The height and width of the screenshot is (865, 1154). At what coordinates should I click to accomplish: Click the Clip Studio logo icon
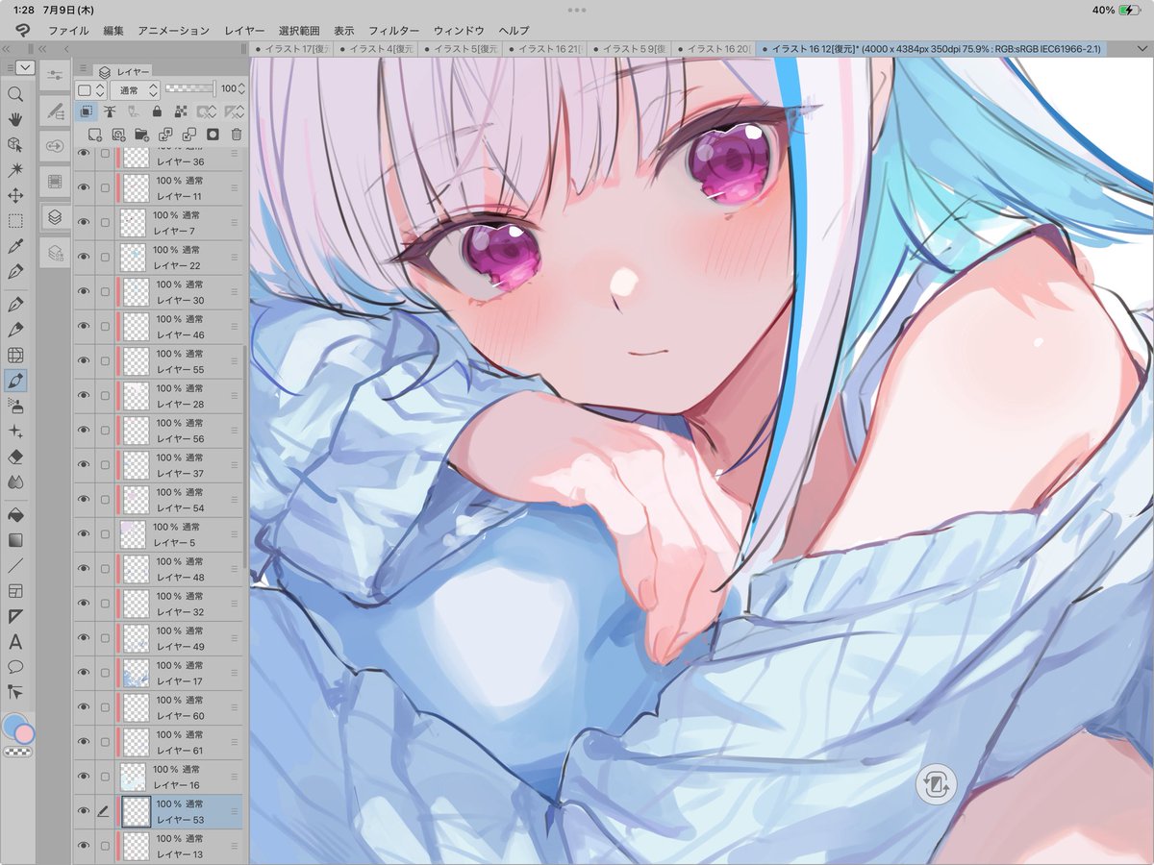point(21,30)
